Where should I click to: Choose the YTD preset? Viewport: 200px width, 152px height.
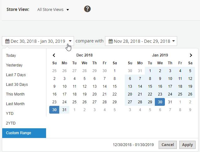coord(10,114)
